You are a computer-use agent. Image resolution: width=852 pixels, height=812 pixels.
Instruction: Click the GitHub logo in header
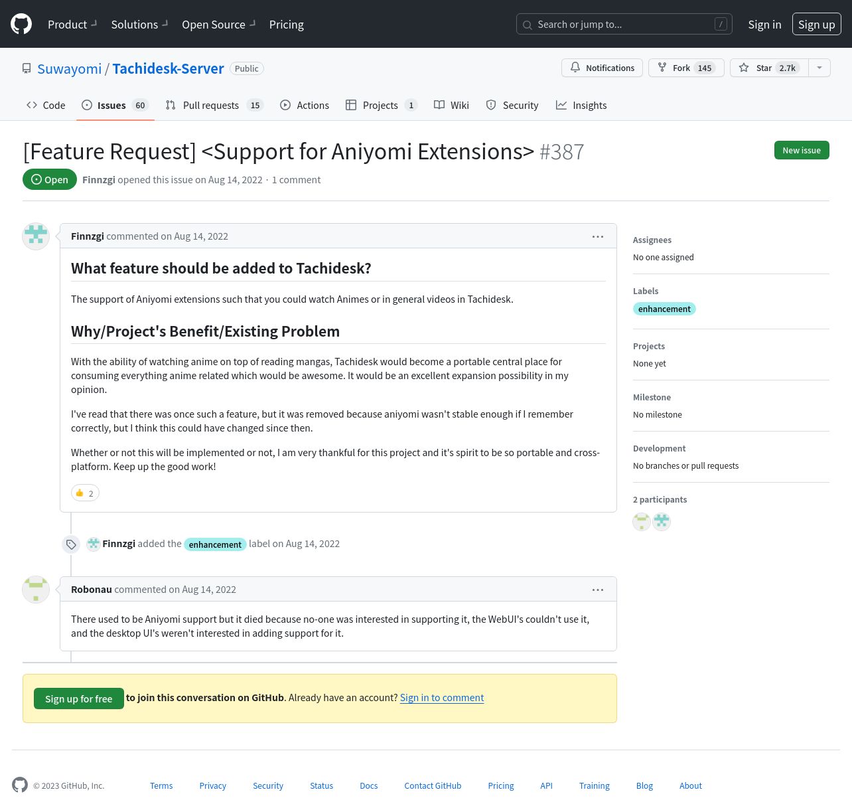click(21, 24)
